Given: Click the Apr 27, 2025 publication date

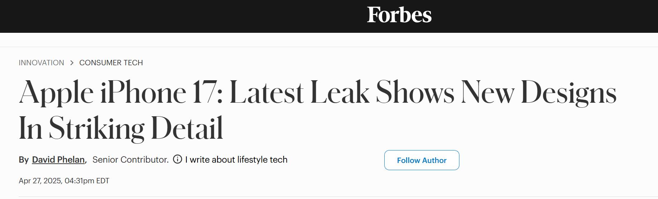Looking at the screenshot, I should [40, 181].
